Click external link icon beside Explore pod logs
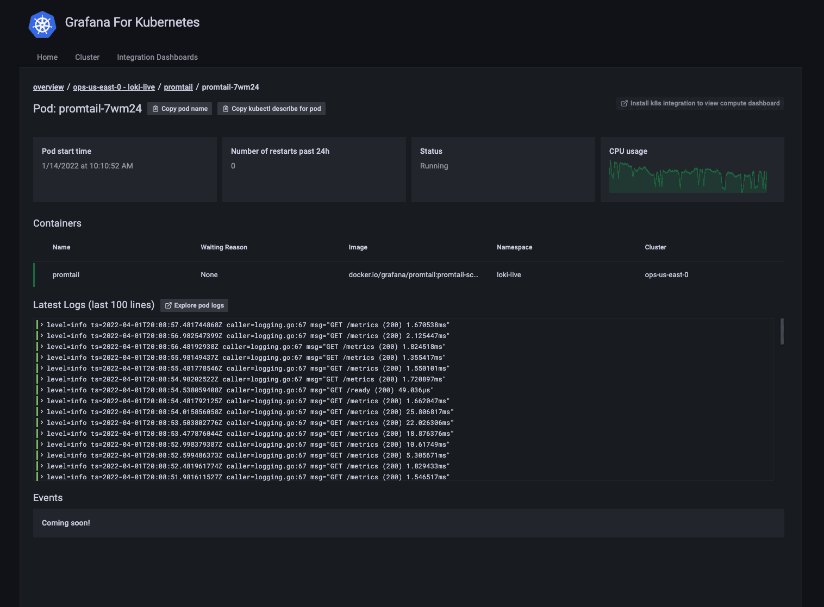The height and width of the screenshot is (607, 824). point(168,305)
